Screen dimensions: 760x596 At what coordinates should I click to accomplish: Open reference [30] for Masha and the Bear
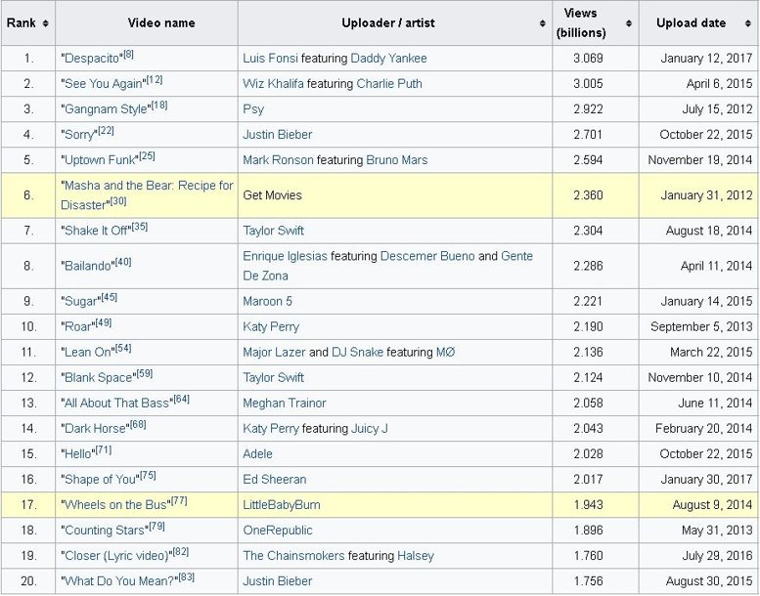tap(118, 201)
